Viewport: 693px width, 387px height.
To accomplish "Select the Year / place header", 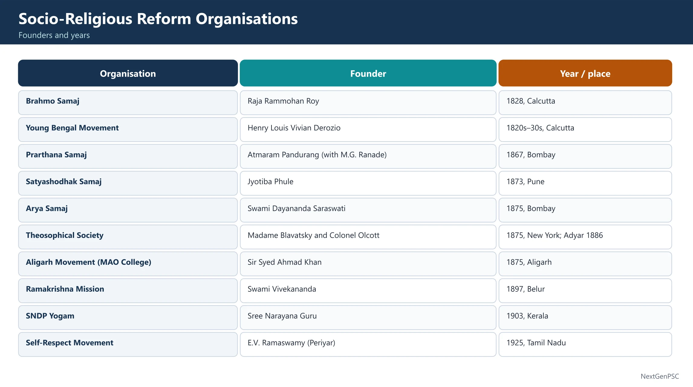I will coord(585,73).
